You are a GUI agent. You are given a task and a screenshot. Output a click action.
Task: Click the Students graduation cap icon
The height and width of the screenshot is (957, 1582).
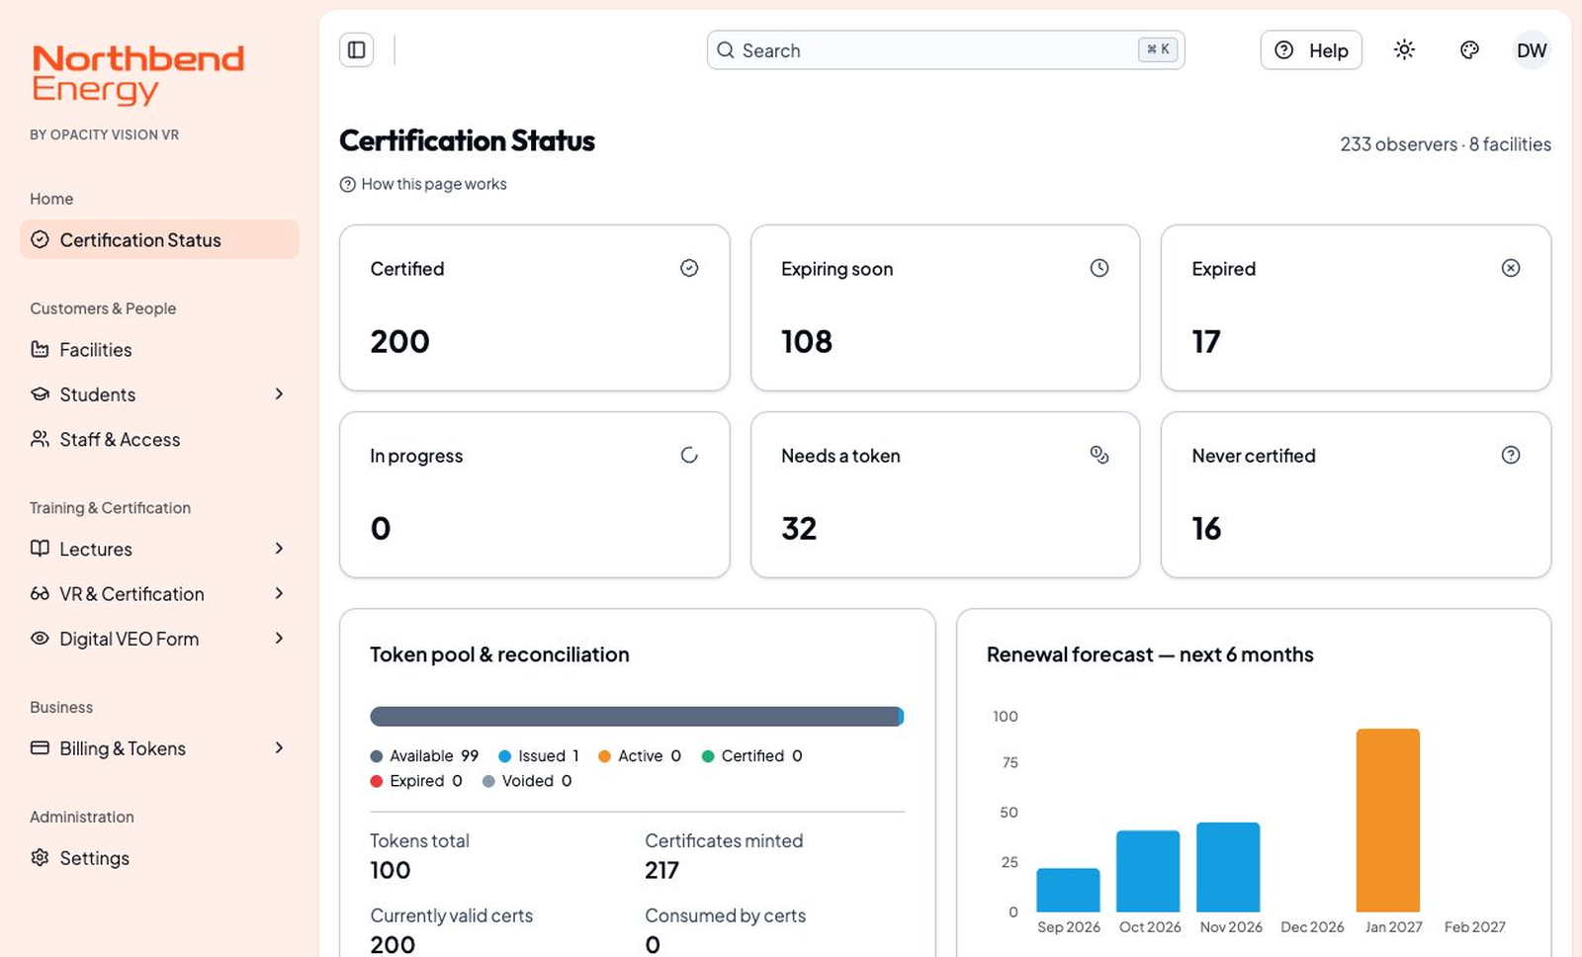click(40, 393)
